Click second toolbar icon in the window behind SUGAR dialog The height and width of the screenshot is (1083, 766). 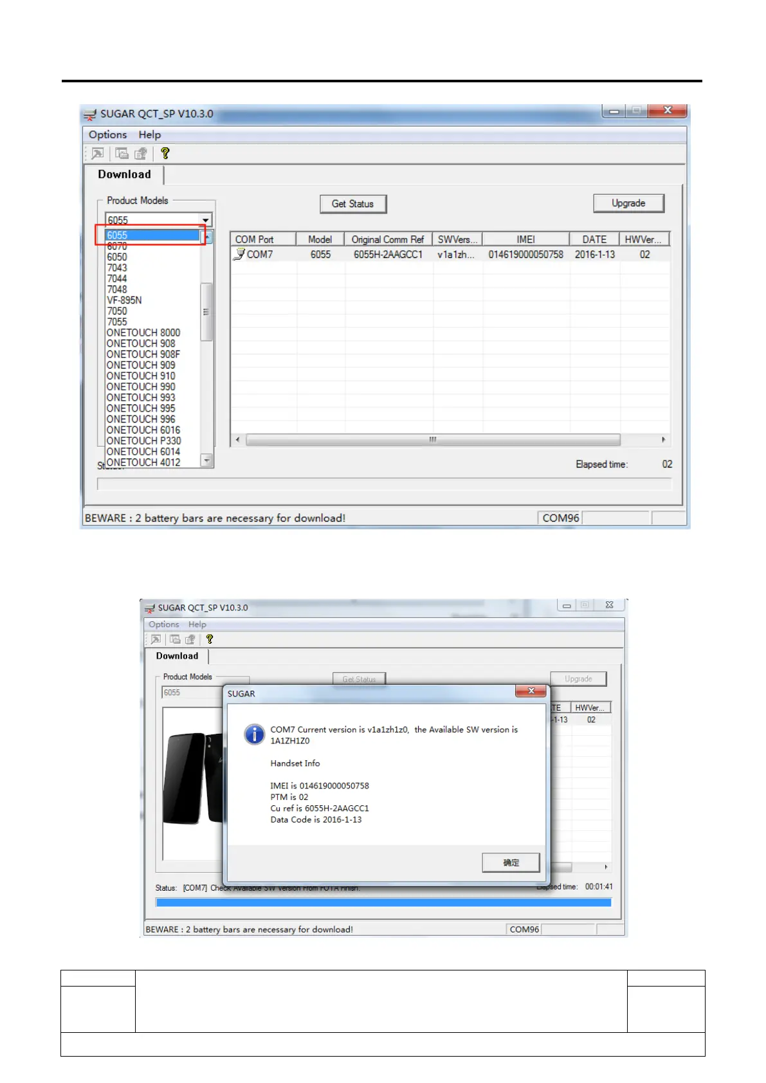click(175, 639)
